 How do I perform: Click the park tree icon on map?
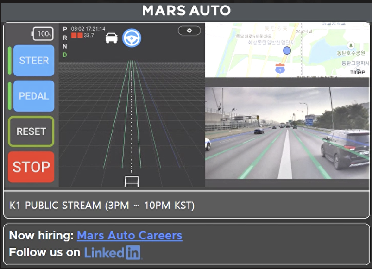point(351,45)
